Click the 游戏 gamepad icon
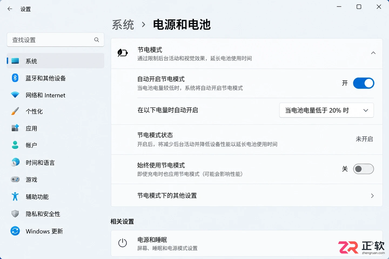Viewport: 389px width, 259px height. point(15,179)
